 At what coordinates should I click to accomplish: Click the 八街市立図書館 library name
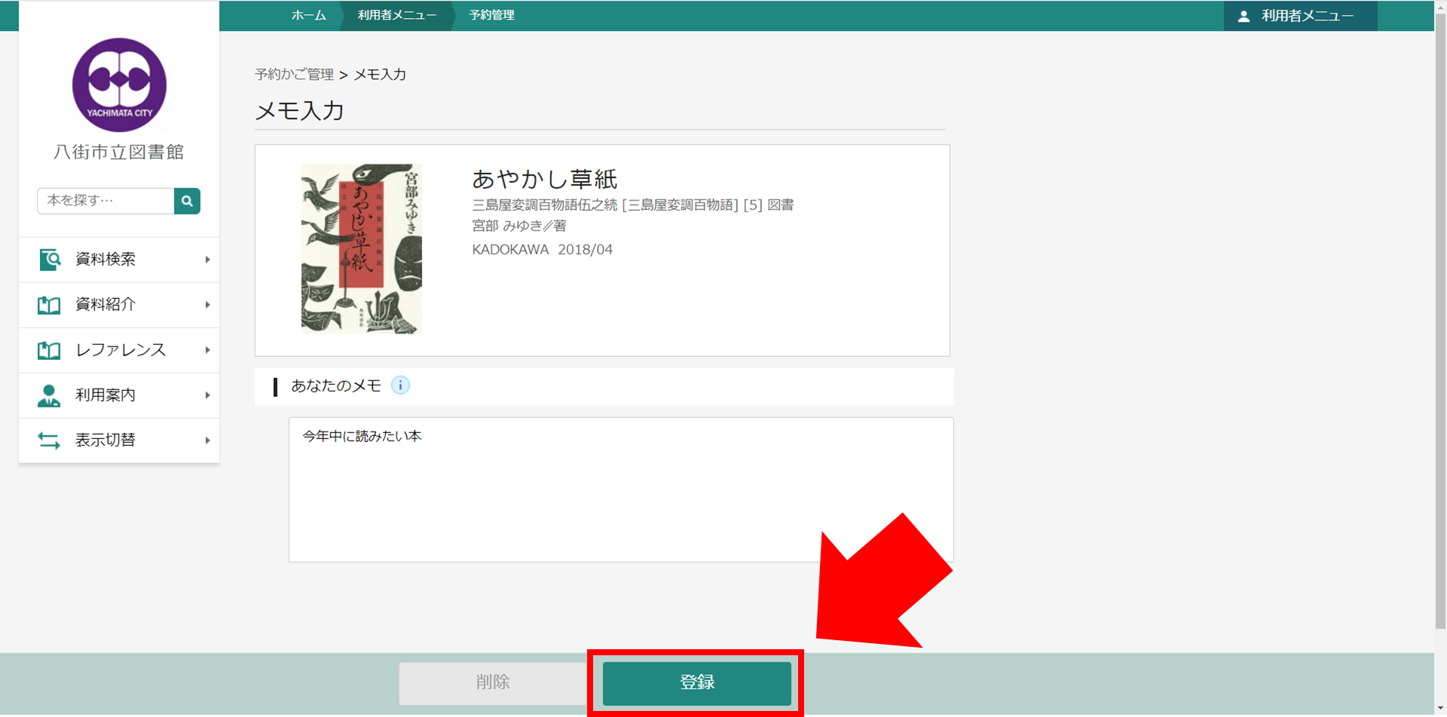pyautogui.click(x=119, y=152)
